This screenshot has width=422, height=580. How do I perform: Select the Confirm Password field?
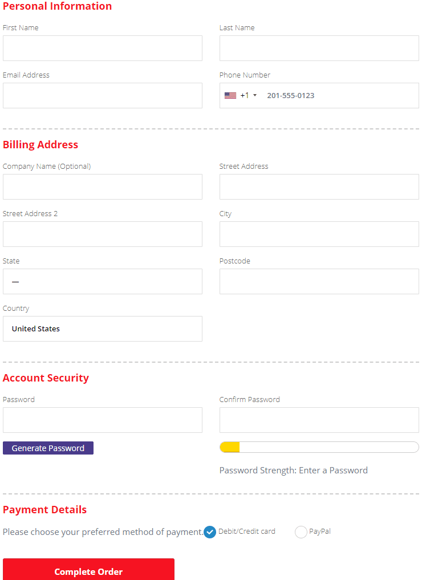coord(319,420)
